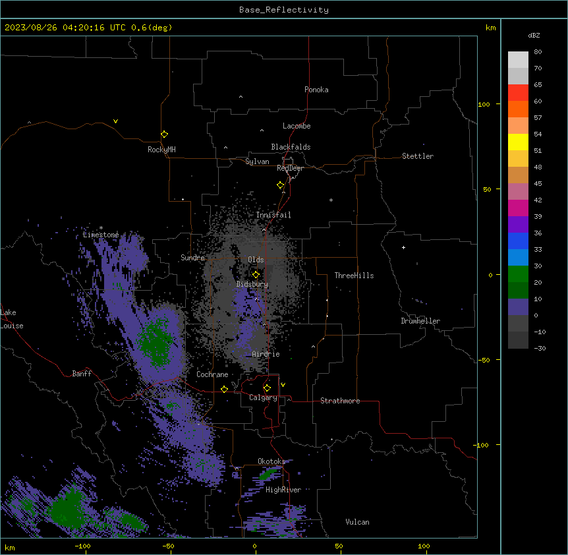Click the Limestone label
568x555 pixels.
click(101, 235)
